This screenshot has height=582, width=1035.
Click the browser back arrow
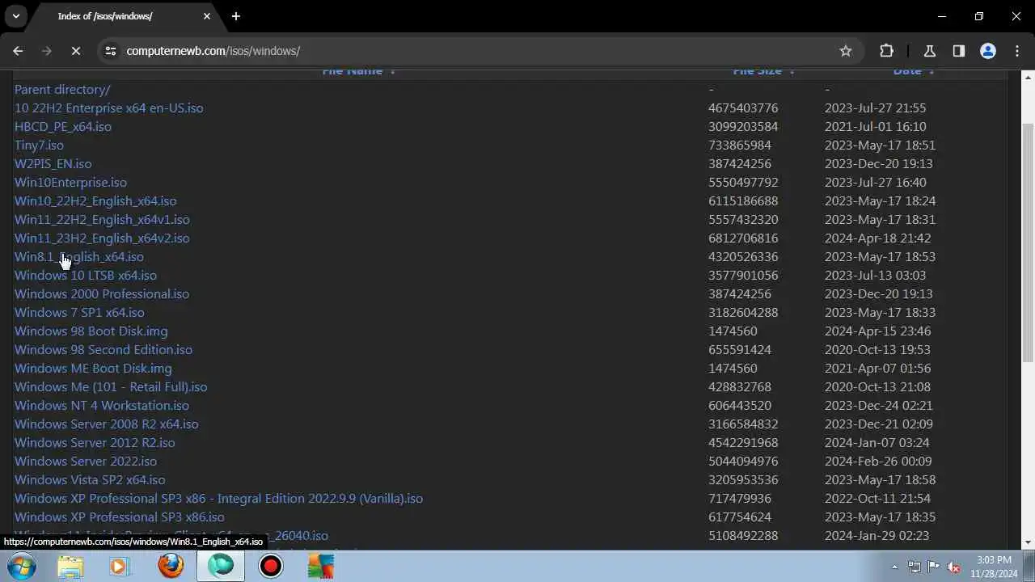[18, 51]
